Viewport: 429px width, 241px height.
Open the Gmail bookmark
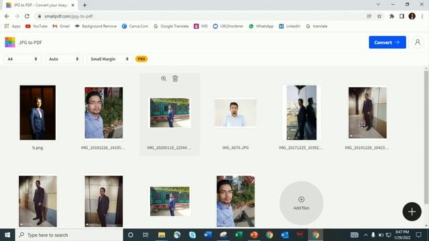click(x=61, y=26)
